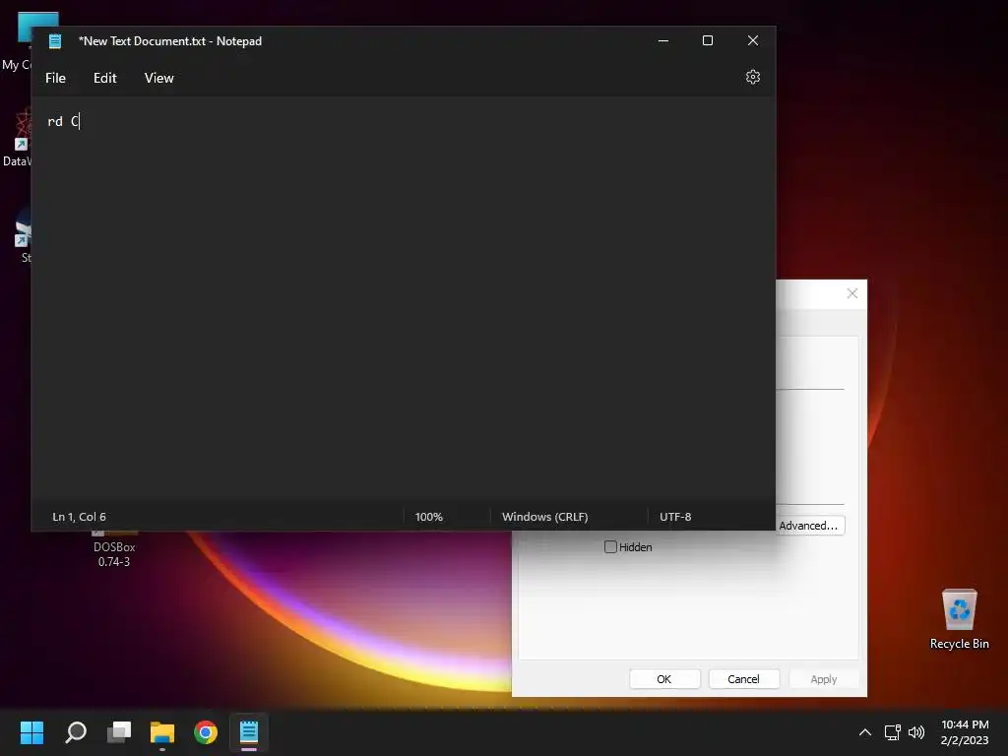Open volume speaker tray icon

916,732
